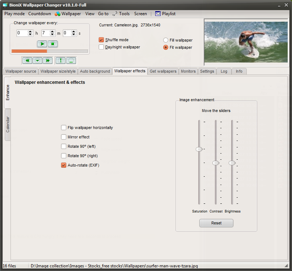Click the surfer wallpaper preview thumbnail
This screenshot has height=271, width=292.
tap(246, 42)
